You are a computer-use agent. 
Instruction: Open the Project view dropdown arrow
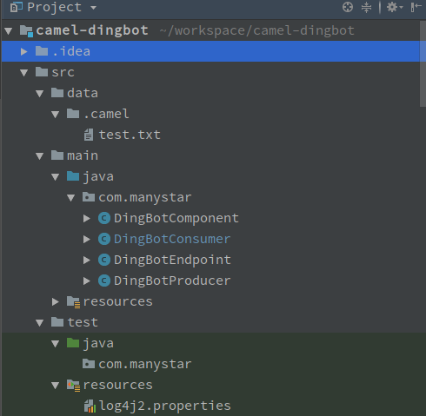(x=93, y=8)
